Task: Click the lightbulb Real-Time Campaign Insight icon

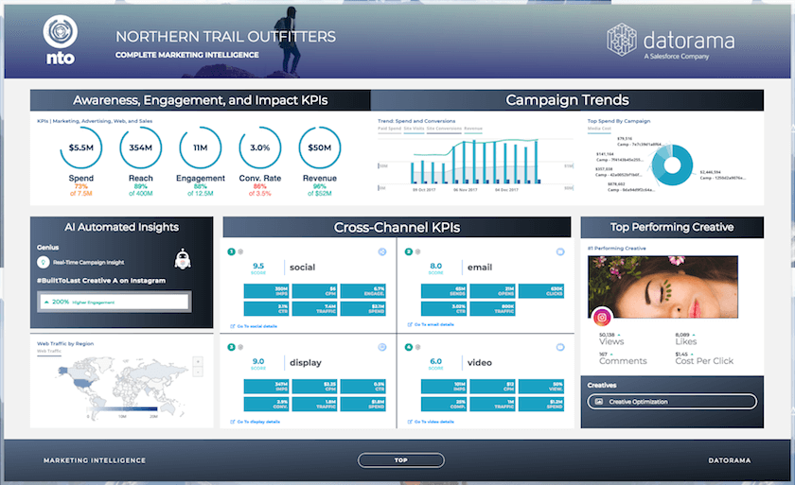Action: click(43, 262)
